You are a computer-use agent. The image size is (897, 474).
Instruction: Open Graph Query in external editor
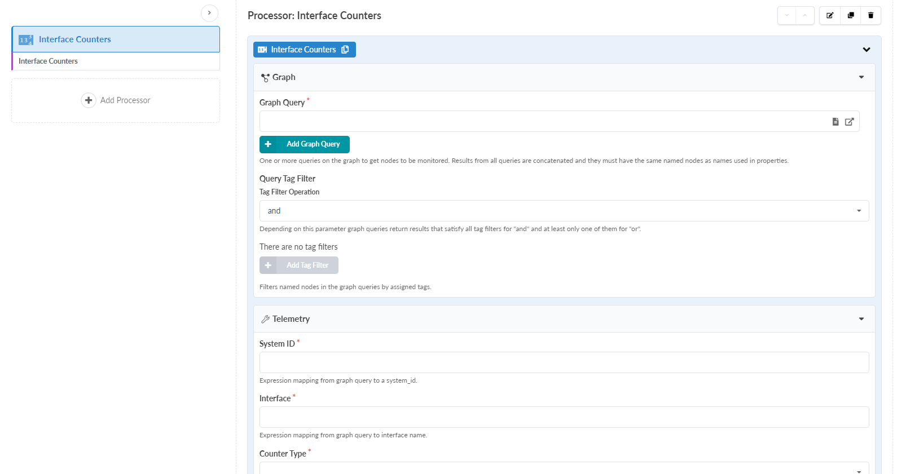coord(849,122)
